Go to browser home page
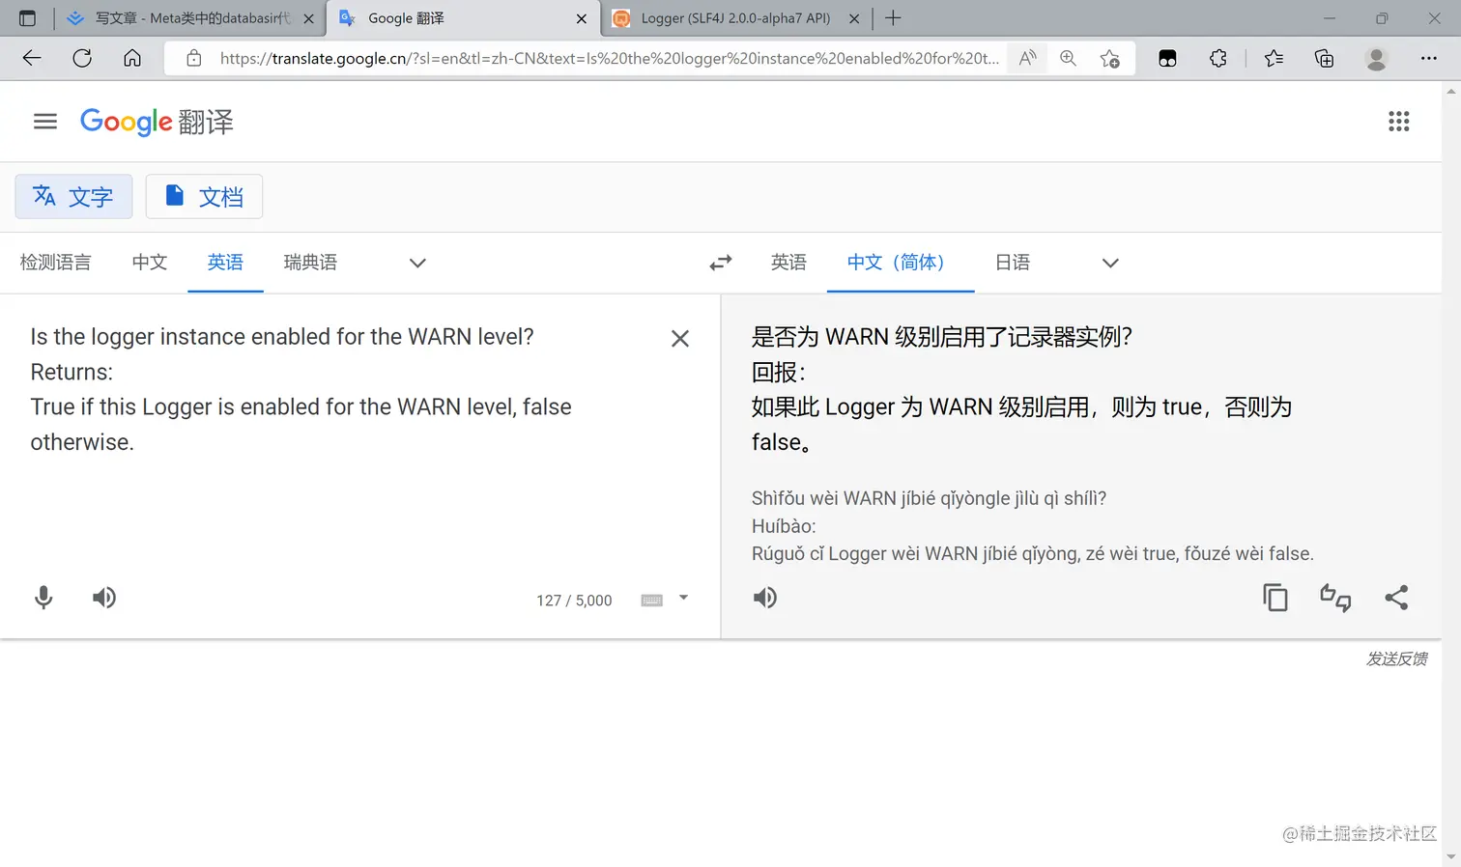Viewport: 1461px width, 867px height. point(132,58)
